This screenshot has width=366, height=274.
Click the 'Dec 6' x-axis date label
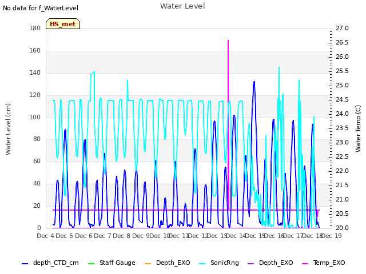tap(83, 236)
